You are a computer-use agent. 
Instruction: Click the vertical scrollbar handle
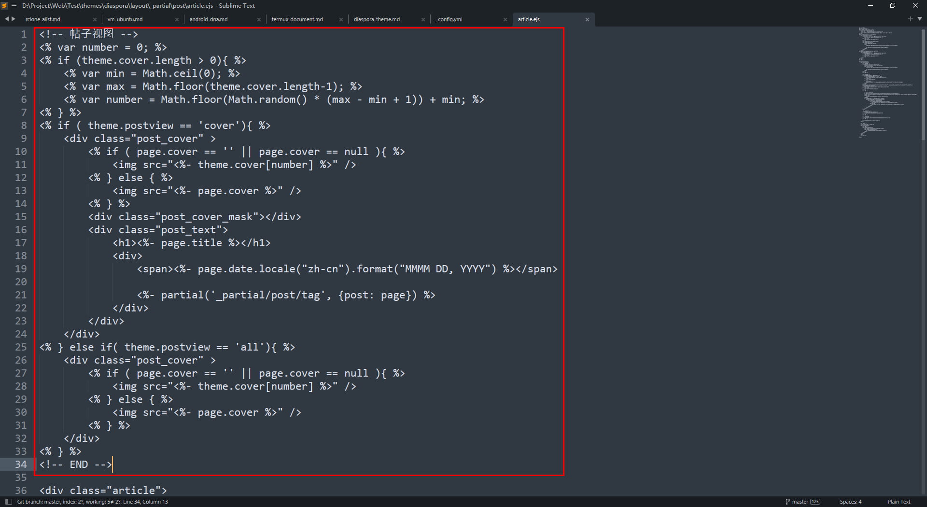(923, 84)
